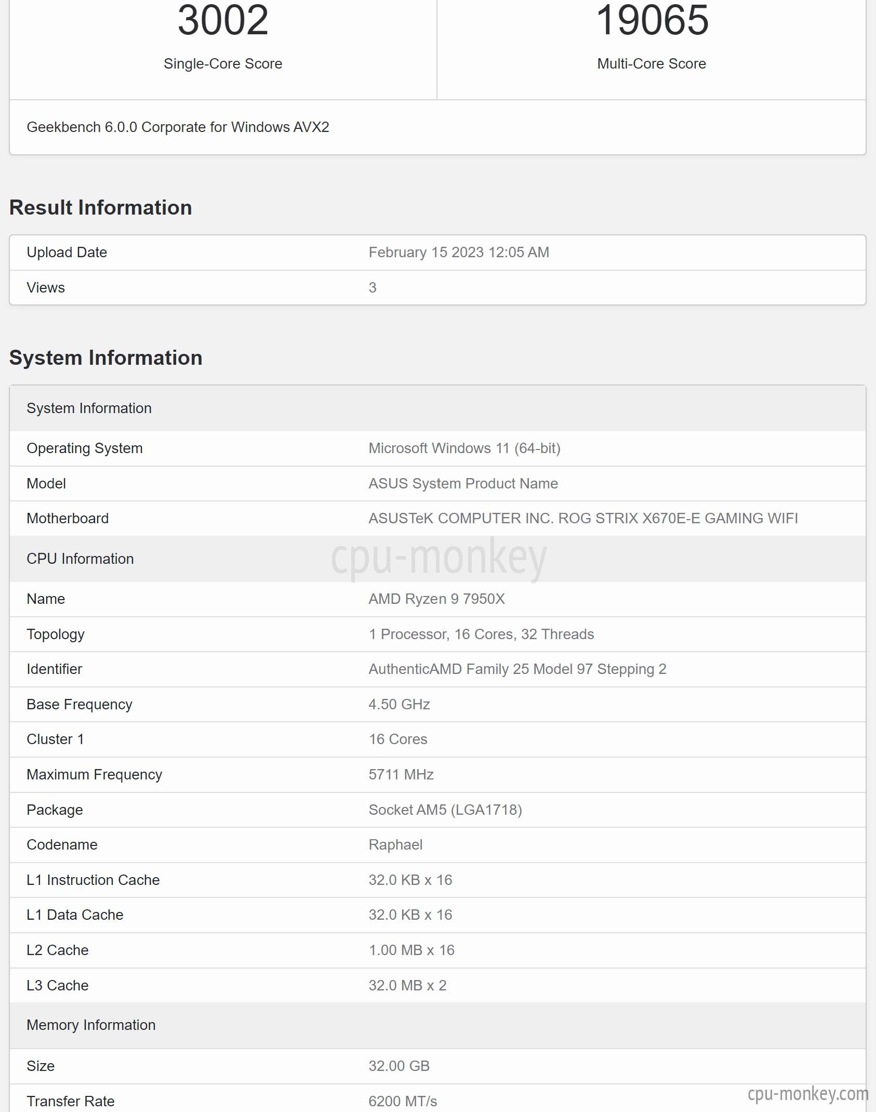
Task: Click the memory Size label
Action: (x=41, y=1066)
